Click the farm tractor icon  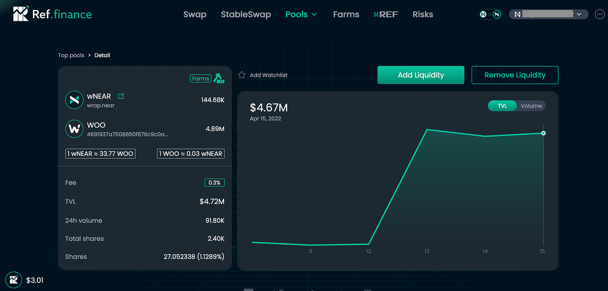pyautogui.click(x=219, y=78)
